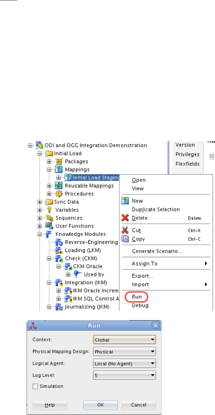This screenshot has height=415, width=215.
Task: Click the Copy icon in context menu
Action: point(125,239)
